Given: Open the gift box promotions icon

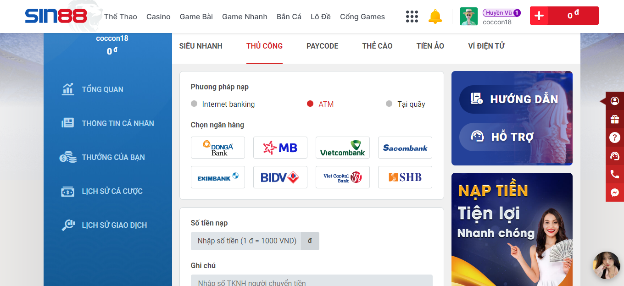Looking at the screenshot, I should 615,119.
